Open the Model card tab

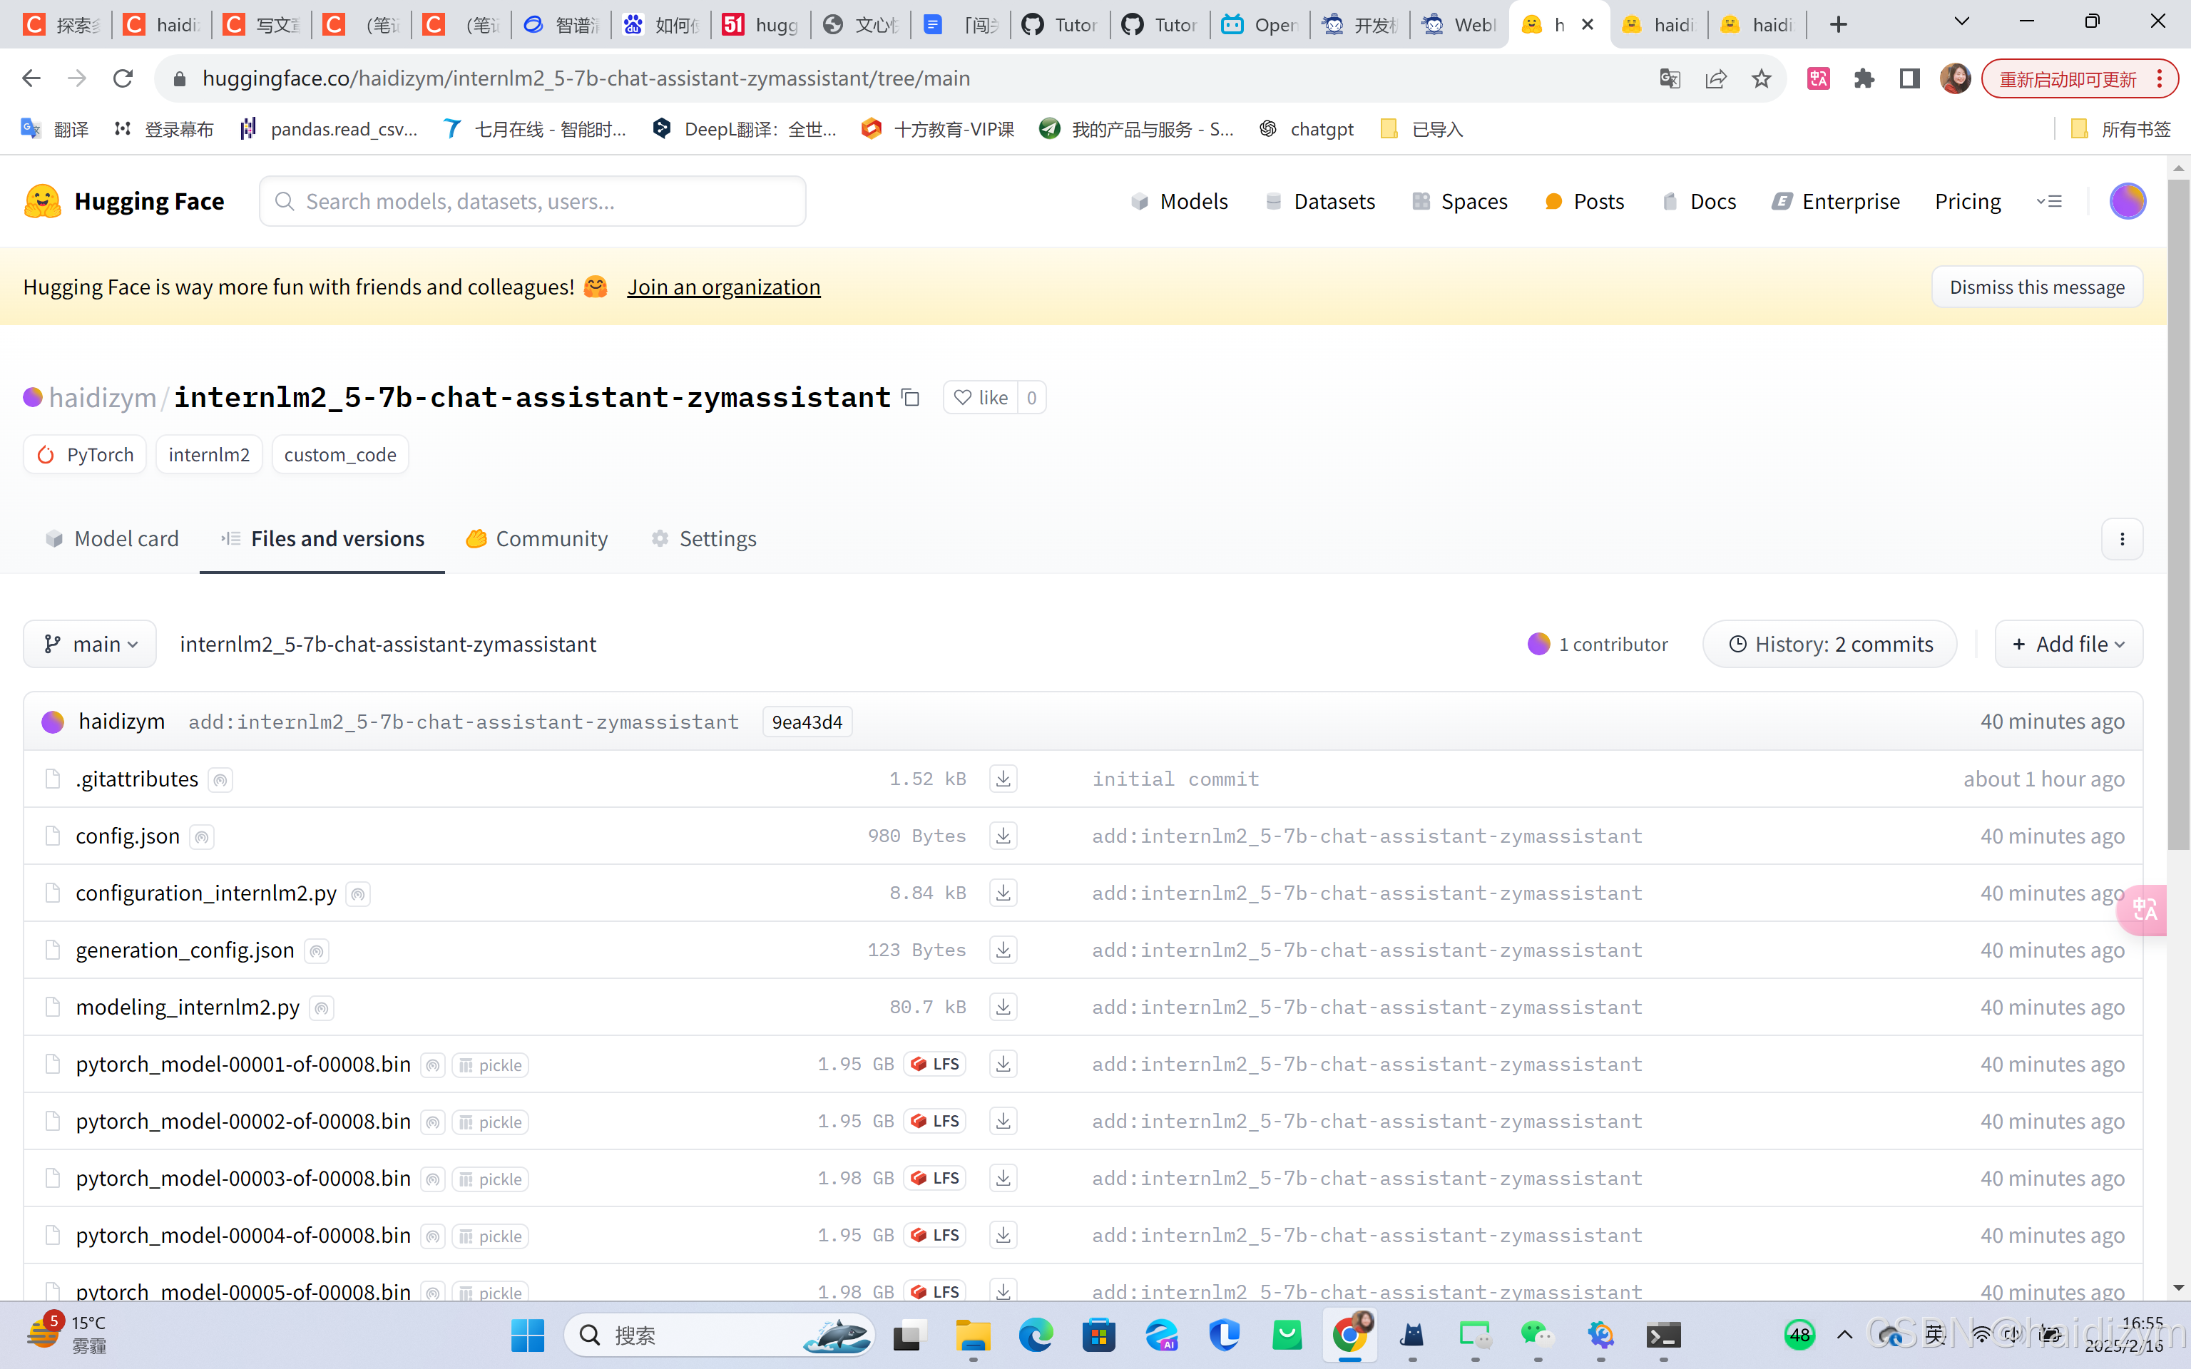pyautogui.click(x=112, y=539)
